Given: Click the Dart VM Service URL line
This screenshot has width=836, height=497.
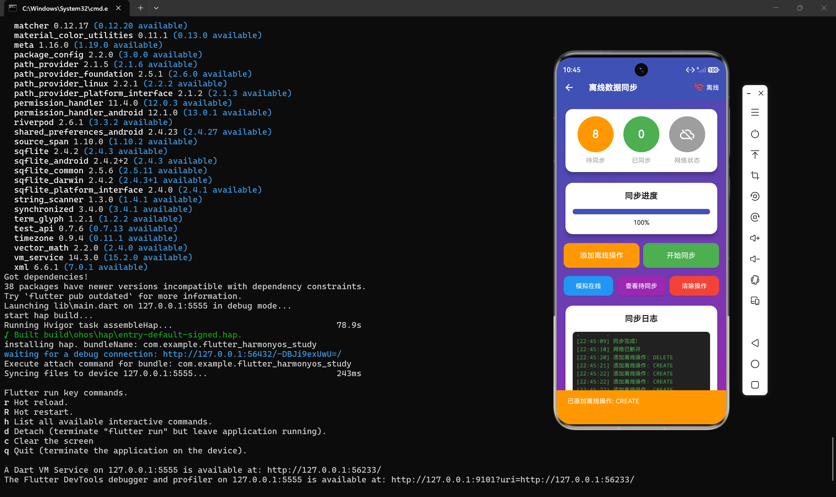Looking at the screenshot, I should click(x=193, y=470).
